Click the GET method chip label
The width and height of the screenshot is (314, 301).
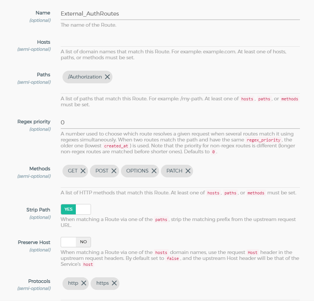point(72,171)
